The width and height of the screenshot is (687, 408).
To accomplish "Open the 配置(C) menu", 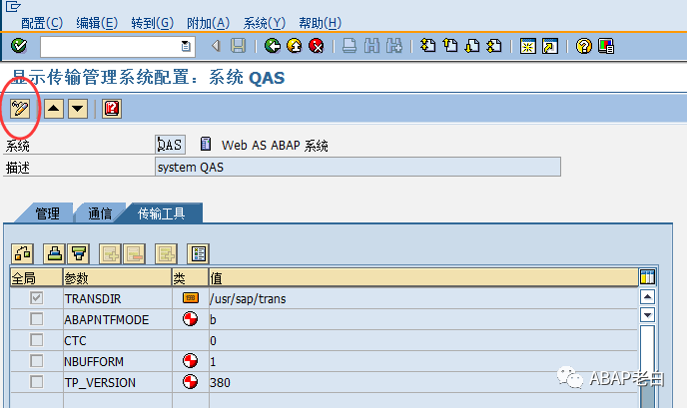I will [42, 23].
